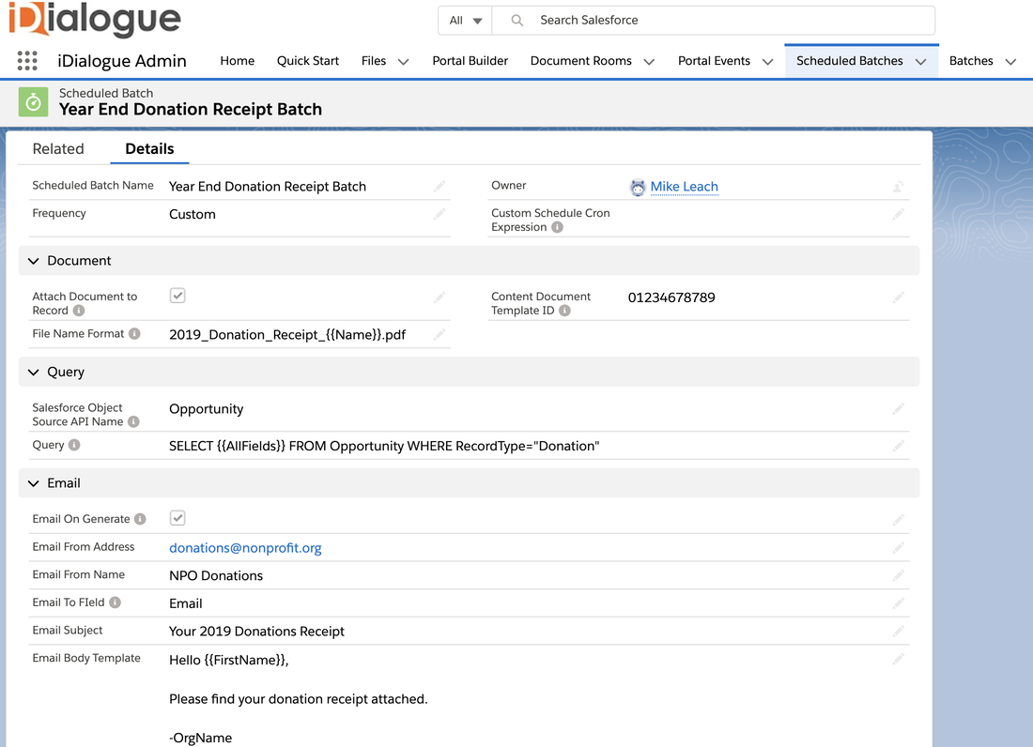Show Email On Generate info tooltip
The height and width of the screenshot is (747, 1033).
140,519
